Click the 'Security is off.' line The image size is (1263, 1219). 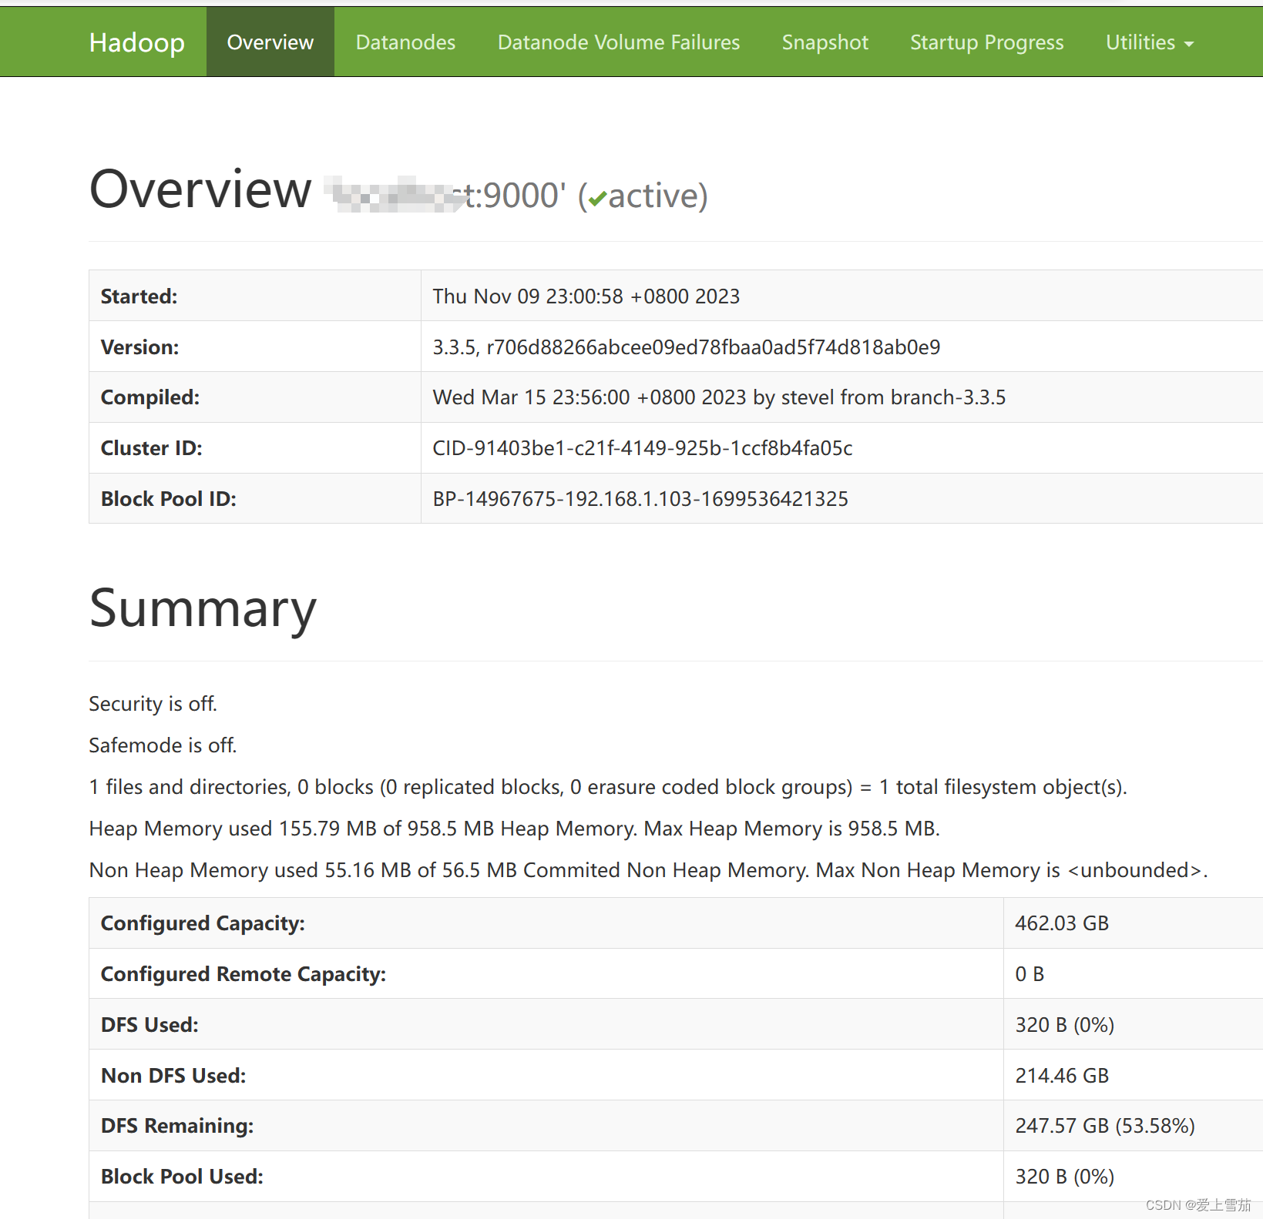tap(153, 704)
